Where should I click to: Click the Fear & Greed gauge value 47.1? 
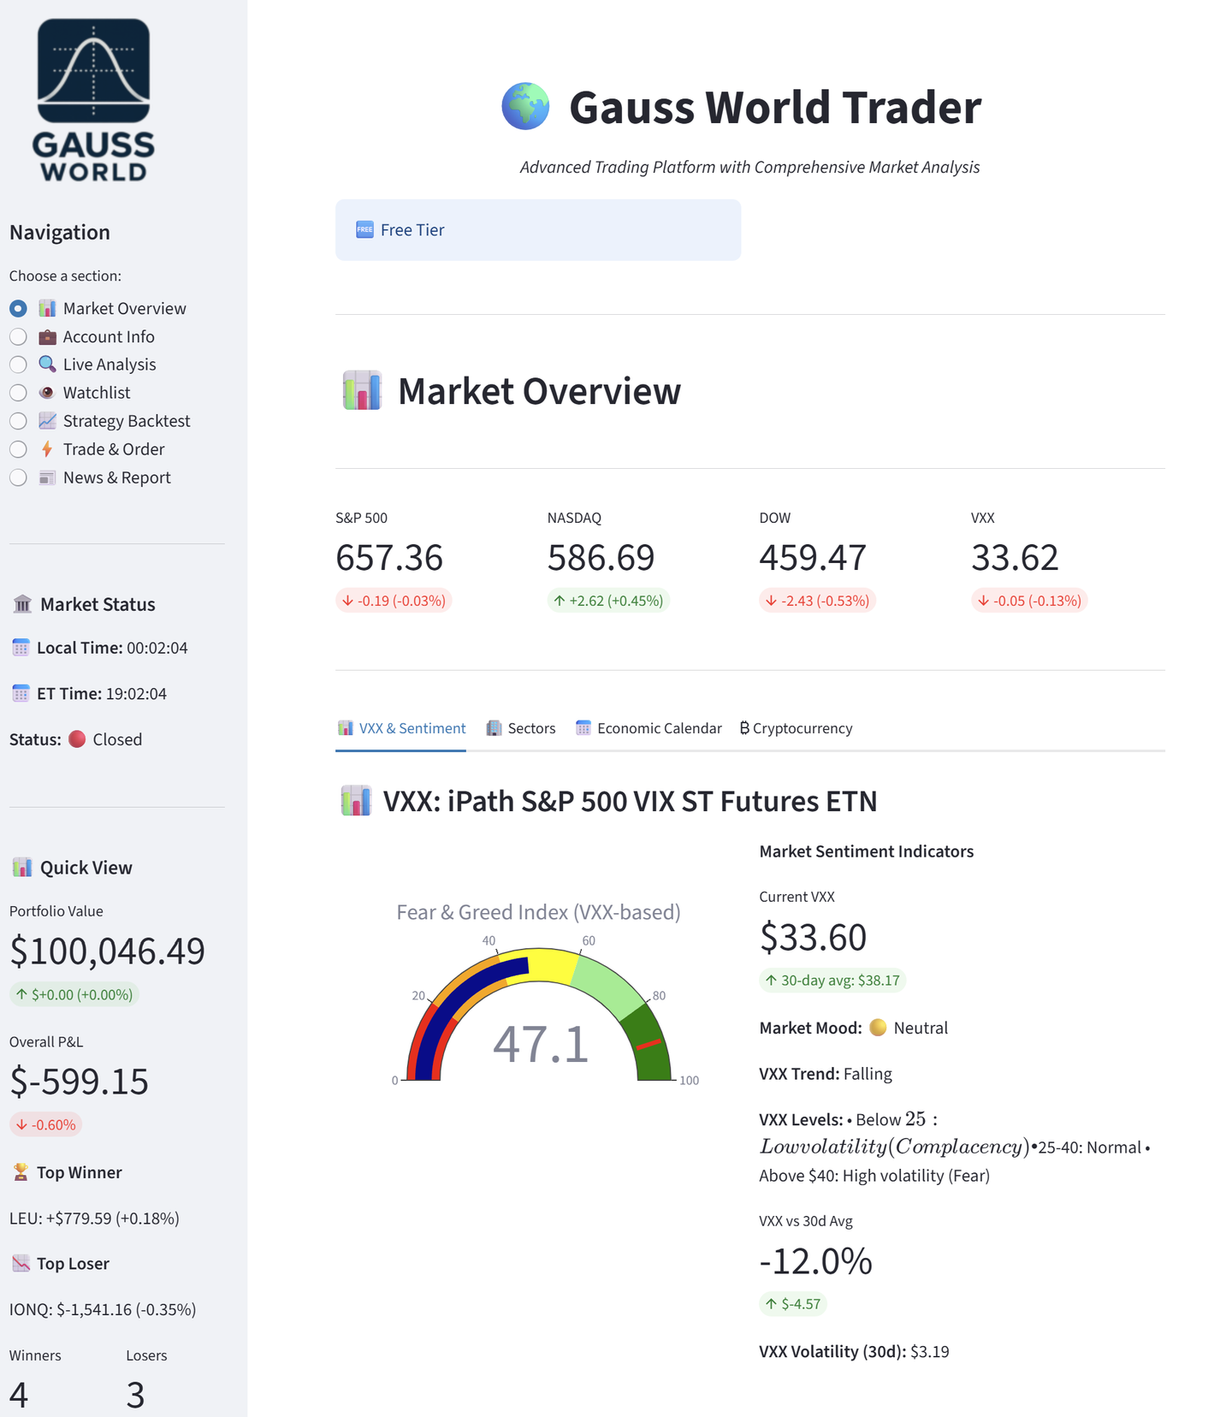click(x=541, y=1045)
